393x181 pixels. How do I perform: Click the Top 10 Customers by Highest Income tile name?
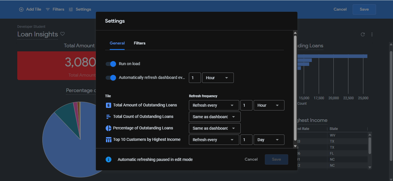pos(147,139)
